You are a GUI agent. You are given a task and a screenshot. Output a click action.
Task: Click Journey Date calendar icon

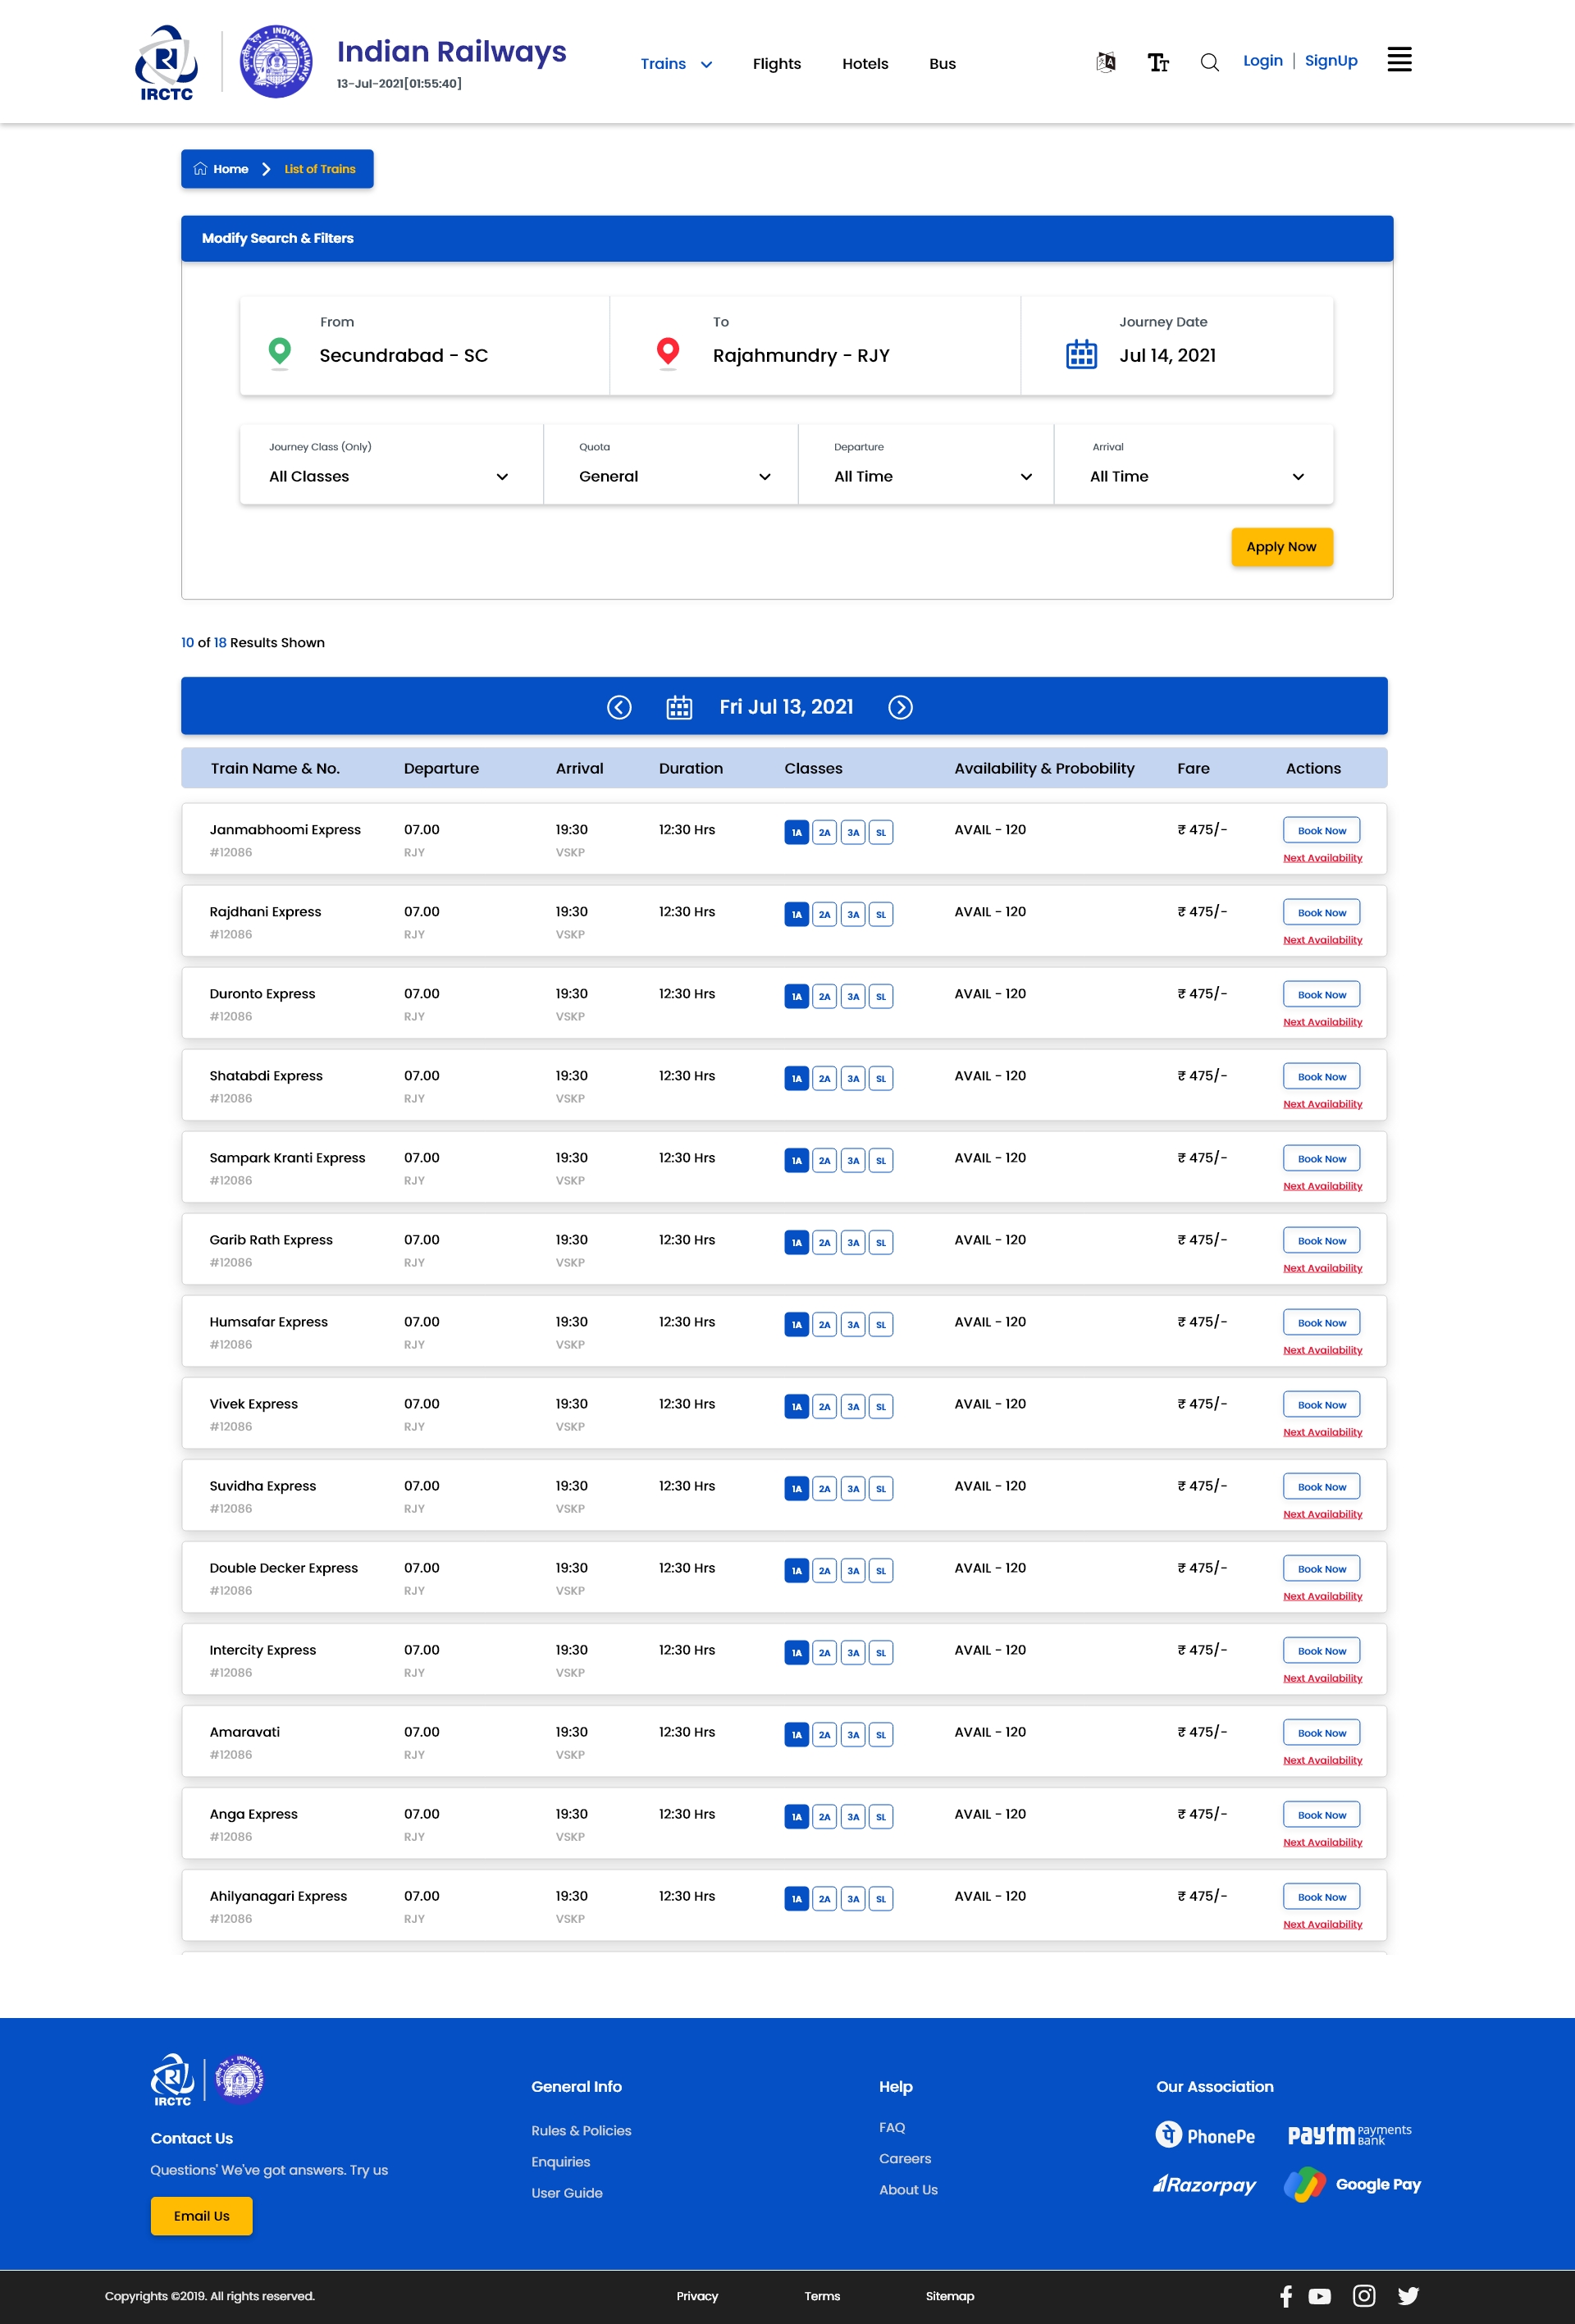[x=1081, y=354]
